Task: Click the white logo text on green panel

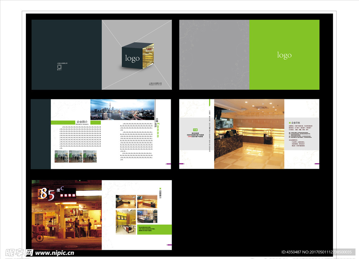Action: (284, 55)
